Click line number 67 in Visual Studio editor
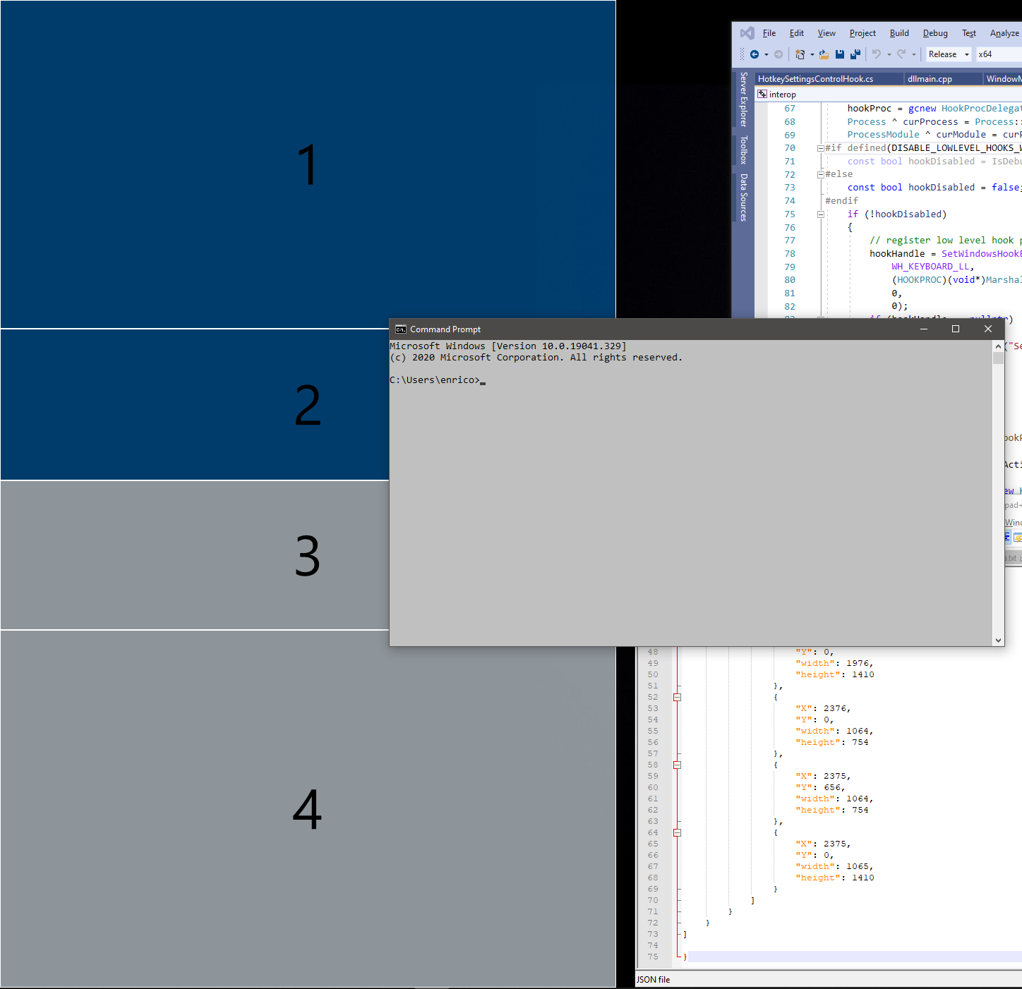 tap(790, 109)
